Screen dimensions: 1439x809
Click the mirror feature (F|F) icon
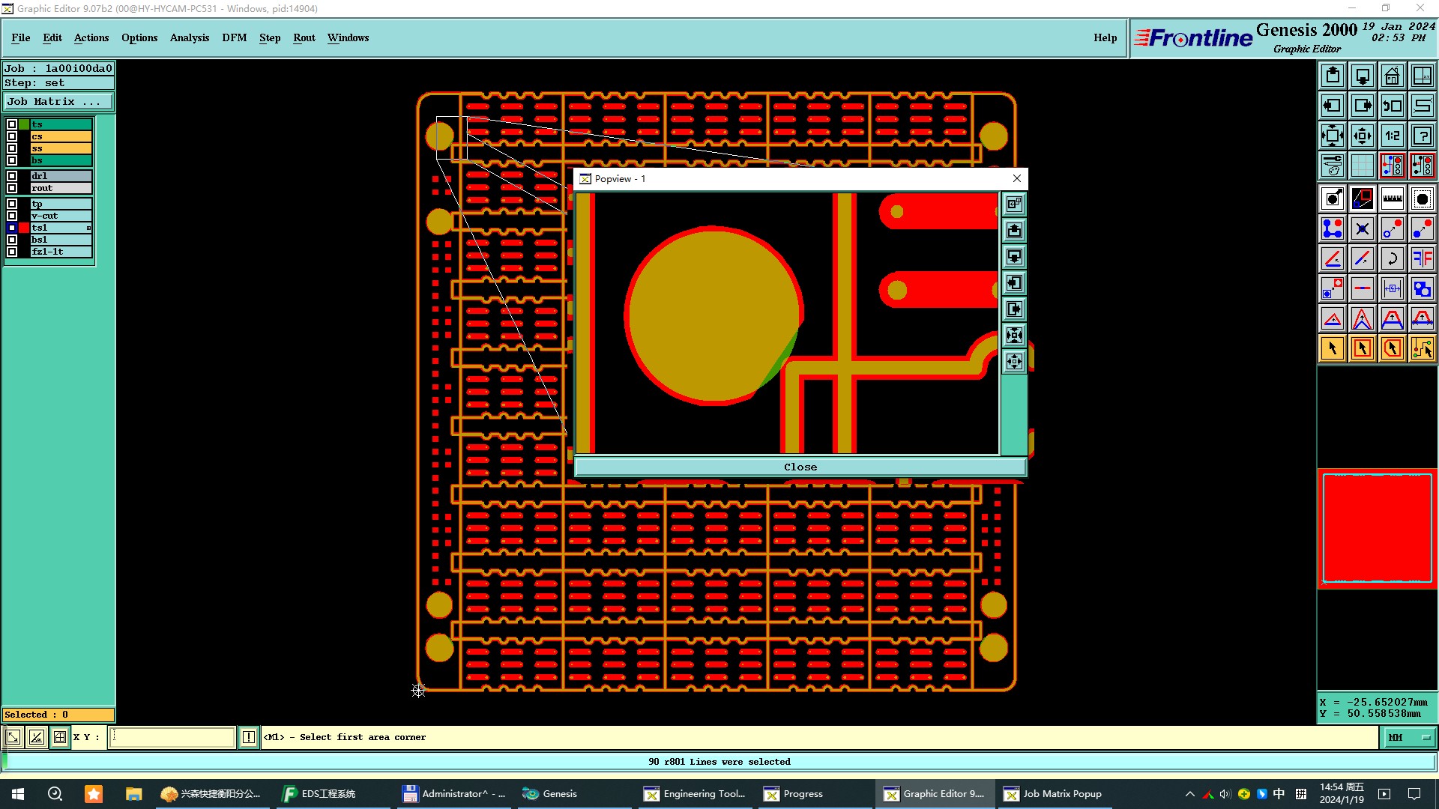point(1422,258)
